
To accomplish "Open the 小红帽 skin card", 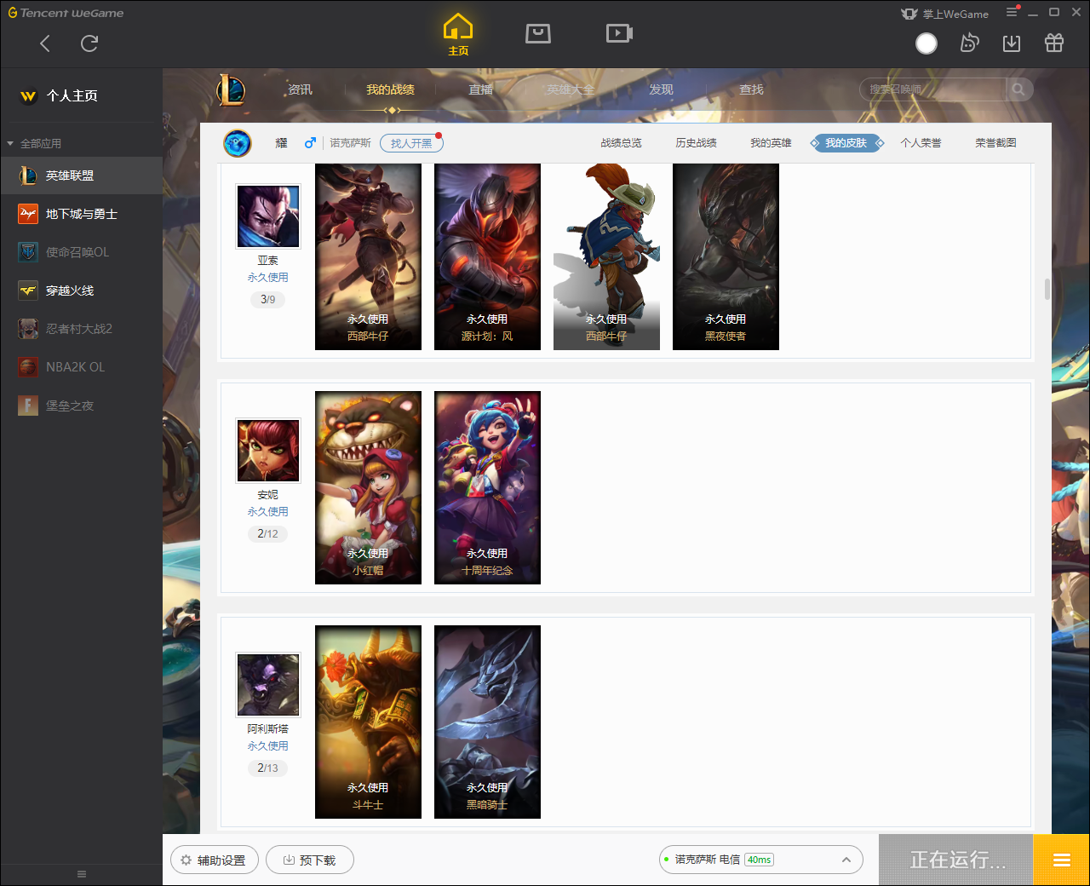I will pos(368,487).
